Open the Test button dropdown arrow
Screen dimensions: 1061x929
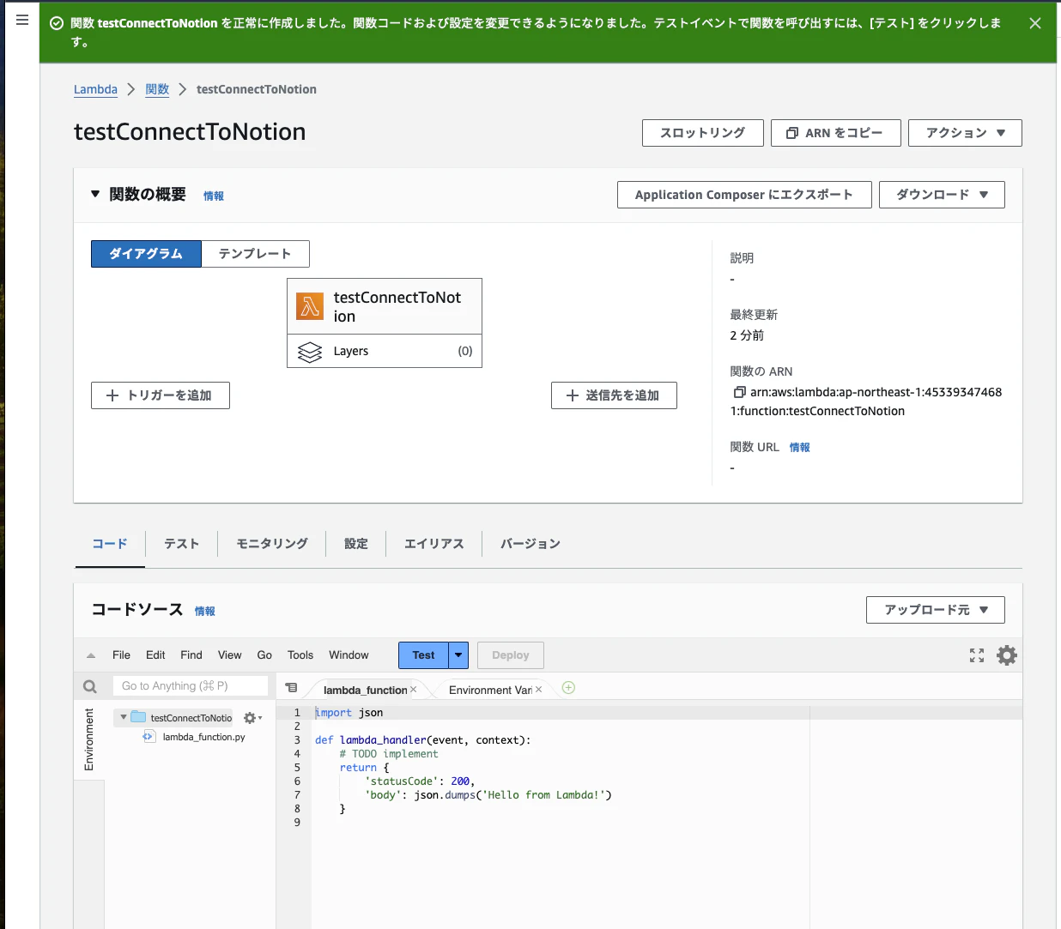click(x=458, y=655)
